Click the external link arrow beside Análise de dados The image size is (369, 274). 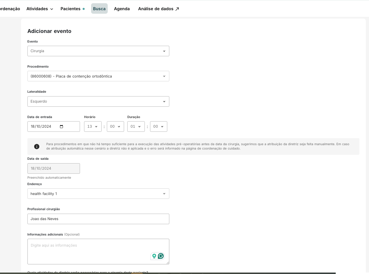pos(177,9)
